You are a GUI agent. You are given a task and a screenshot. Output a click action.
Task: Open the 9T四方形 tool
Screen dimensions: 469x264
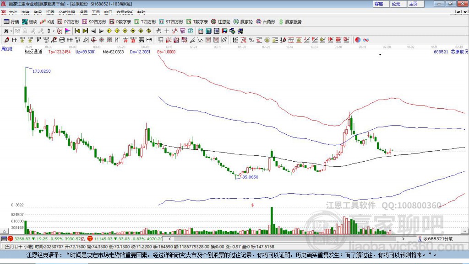(x=171, y=22)
